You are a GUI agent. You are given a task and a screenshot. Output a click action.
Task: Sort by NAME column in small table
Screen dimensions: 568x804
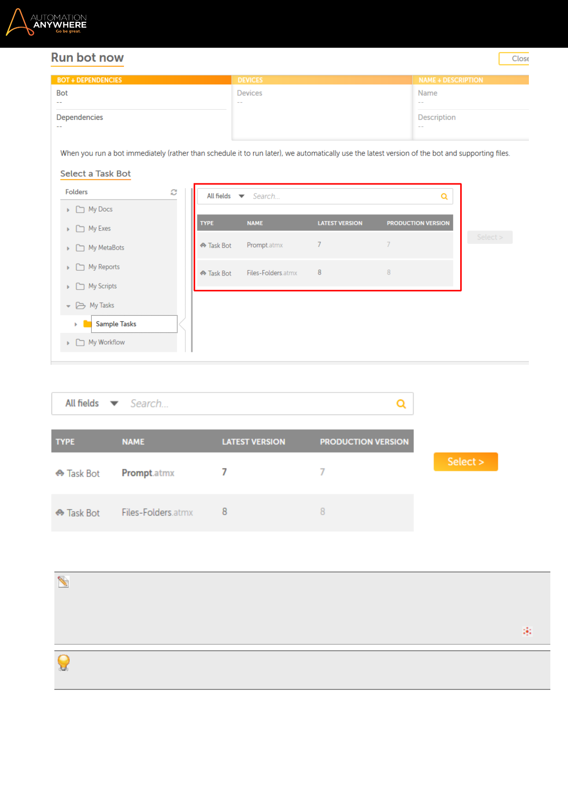point(255,223)
